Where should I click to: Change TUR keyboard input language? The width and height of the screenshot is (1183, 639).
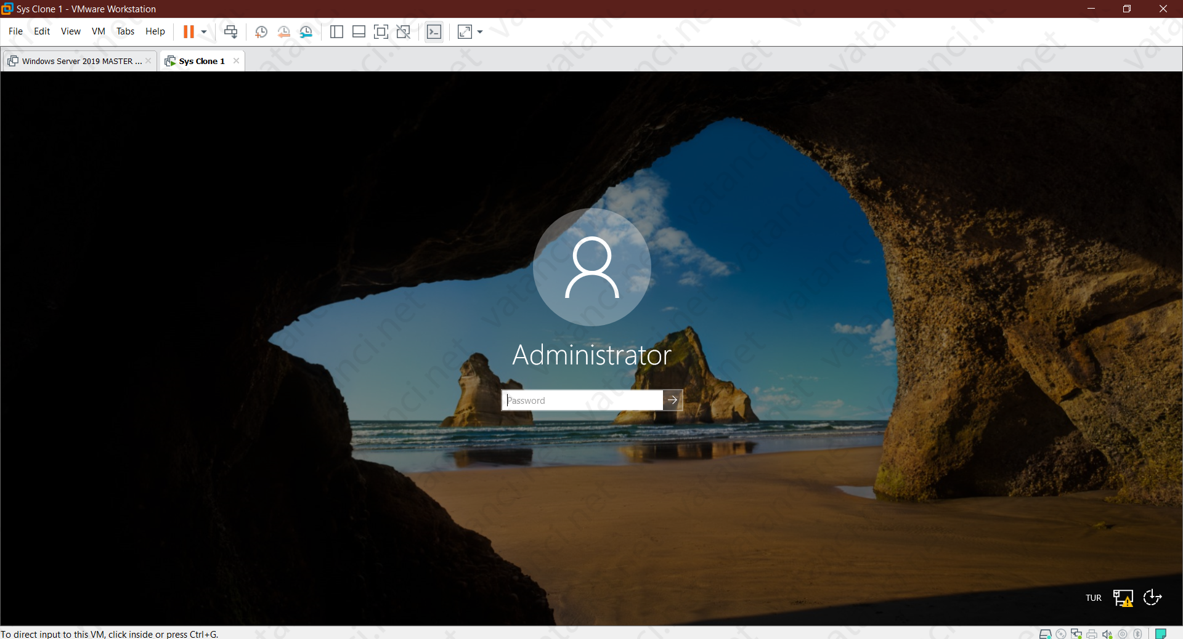click(x=1094, y=598)
